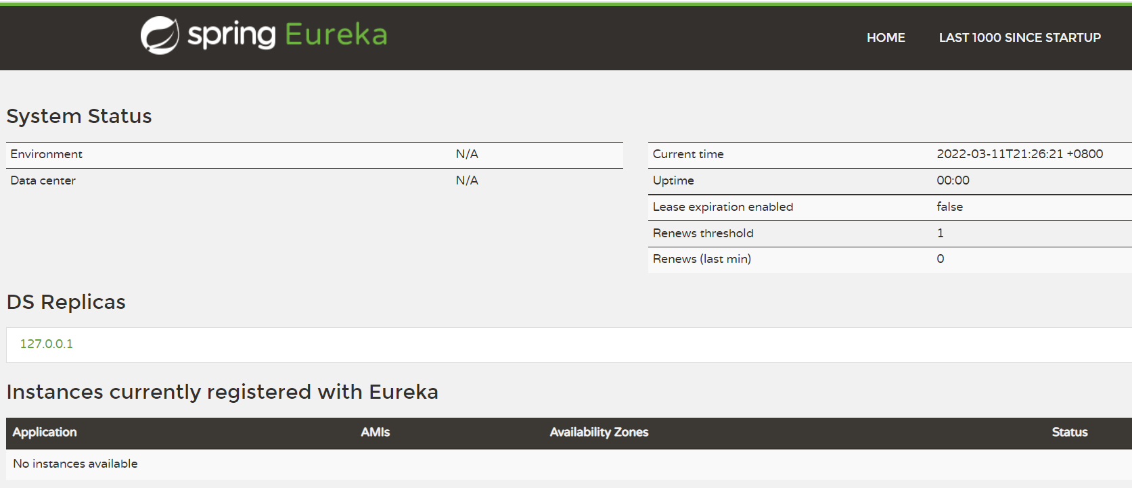
Task: Click the No instances available row
Action: (75, 464)
